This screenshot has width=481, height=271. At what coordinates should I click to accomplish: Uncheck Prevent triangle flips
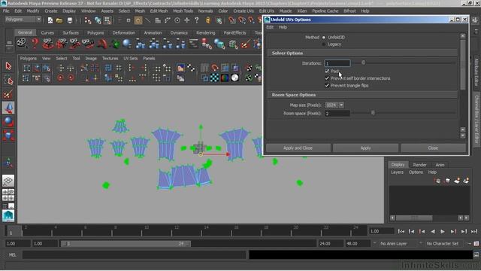tap(327, 85)
